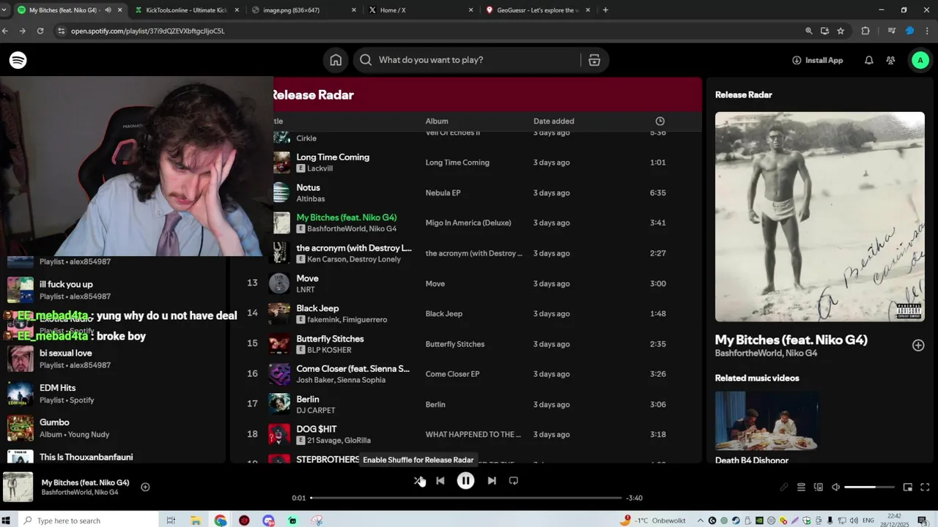The image size is (938, 527).
Task: Close the Spotify browser tab
Action: [x=119, y=10]
